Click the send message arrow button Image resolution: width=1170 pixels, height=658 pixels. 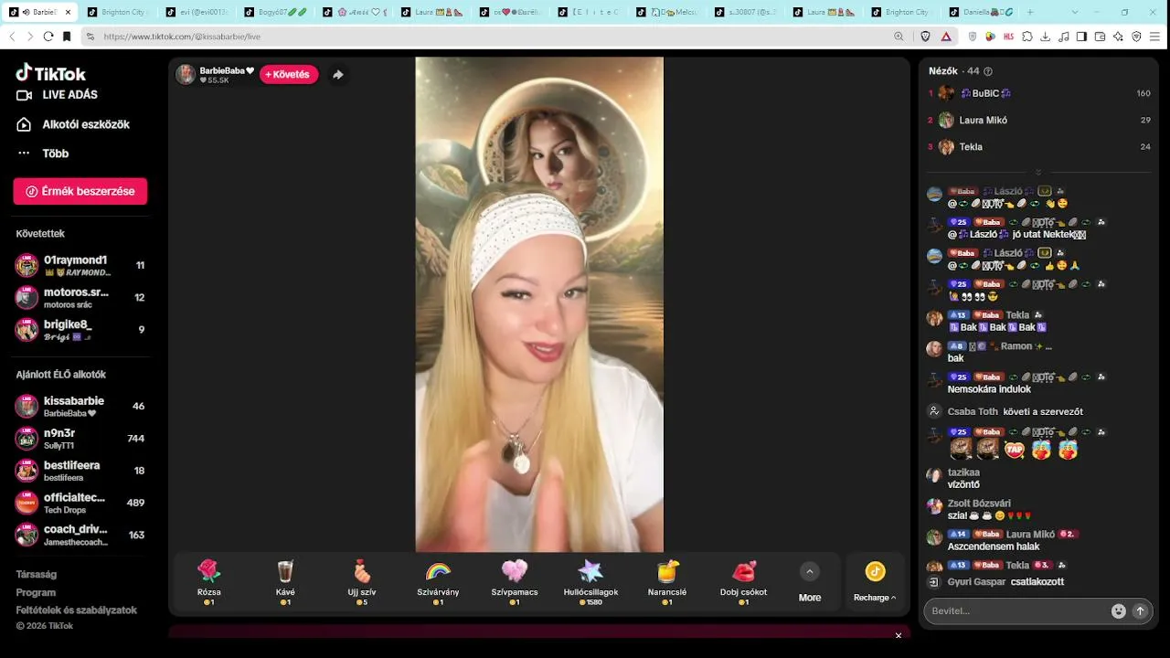1140,611
